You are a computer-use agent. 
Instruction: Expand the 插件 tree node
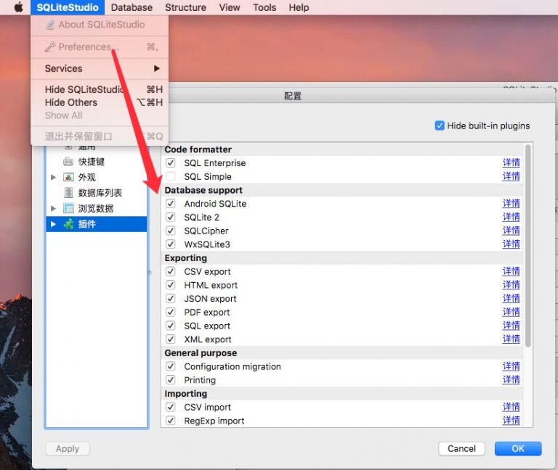tap(53, 224)
